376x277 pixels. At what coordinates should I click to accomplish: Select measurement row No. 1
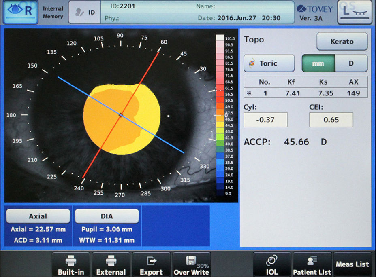(x=305, y=93)
